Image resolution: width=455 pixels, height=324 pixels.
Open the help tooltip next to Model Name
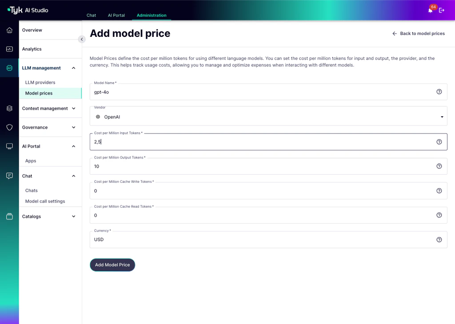coord(439,92)
